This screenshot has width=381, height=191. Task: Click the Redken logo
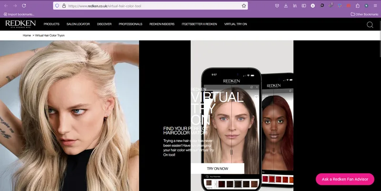(20, 24)
